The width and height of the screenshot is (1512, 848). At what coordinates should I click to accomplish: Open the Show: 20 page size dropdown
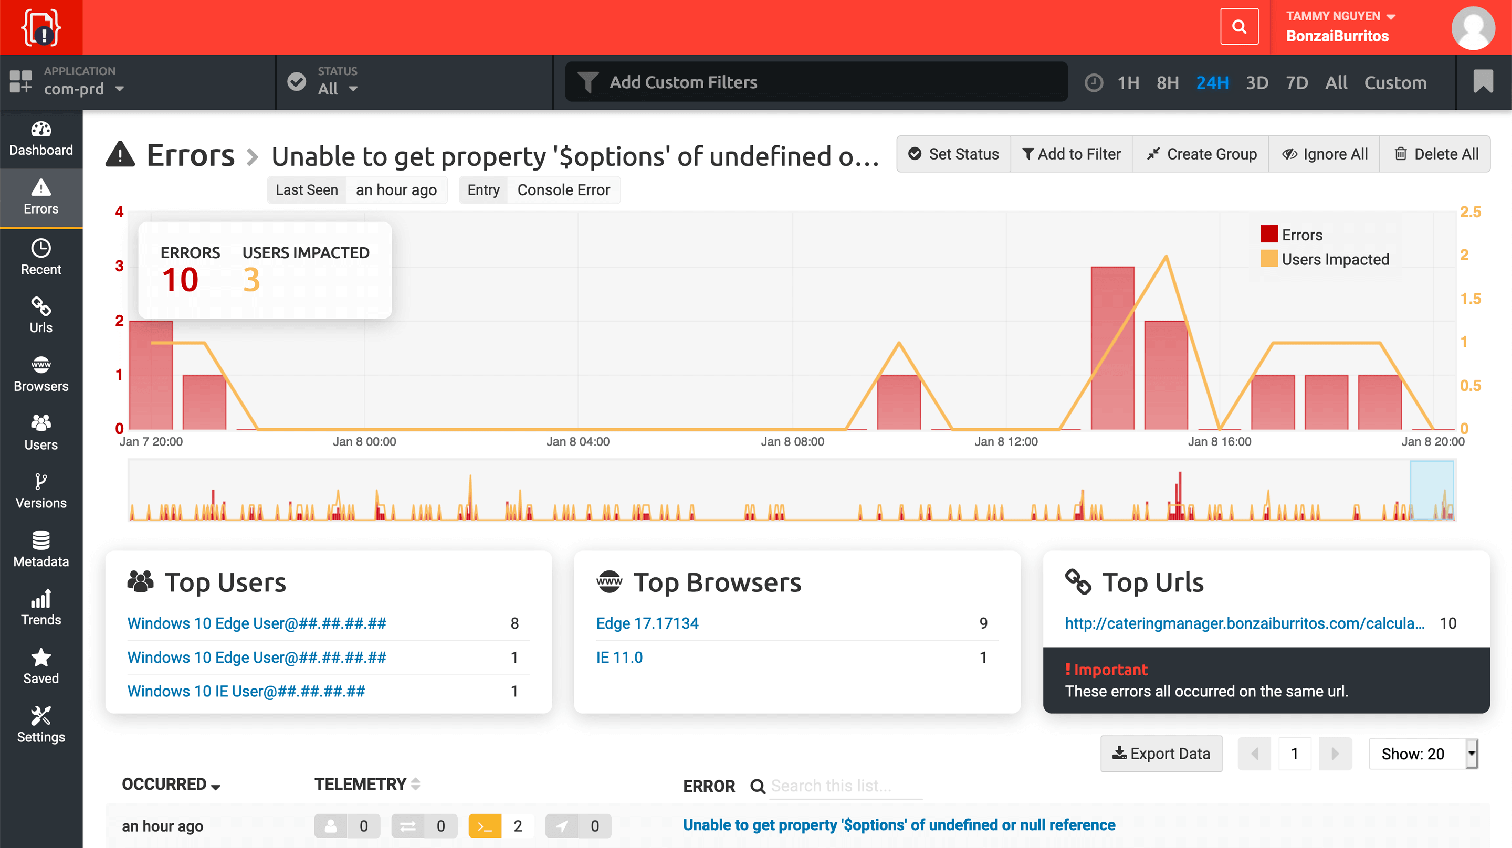1422,754
